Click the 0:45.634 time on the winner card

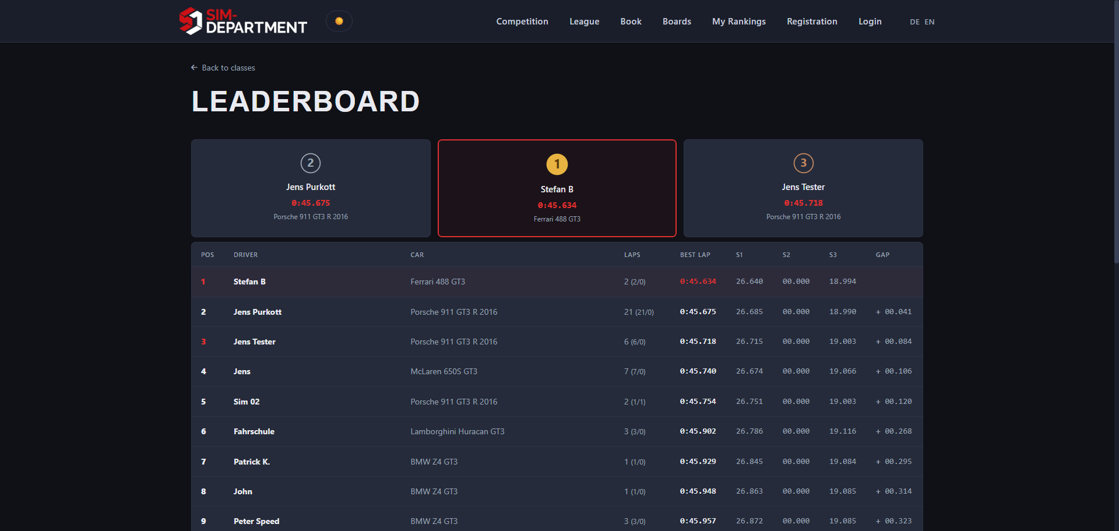coord(557,205)
